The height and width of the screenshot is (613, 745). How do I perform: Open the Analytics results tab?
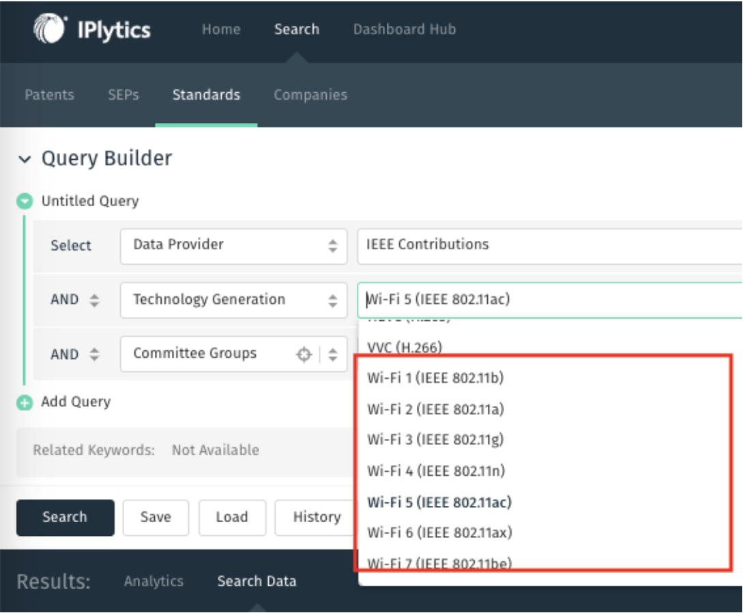click(154, 581)
